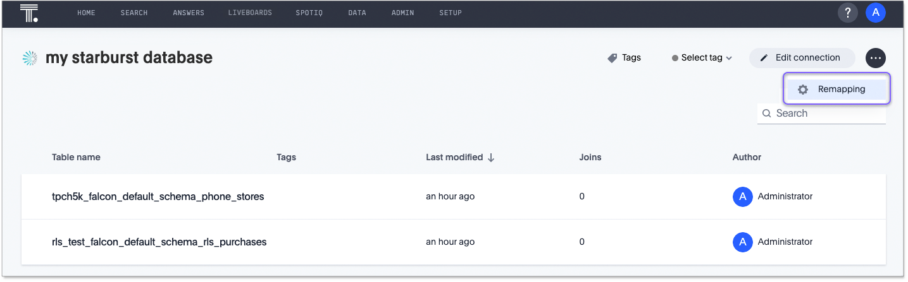908x282 pixels.
Task: Click the Table name column header
Action: [x=76, y=157]
